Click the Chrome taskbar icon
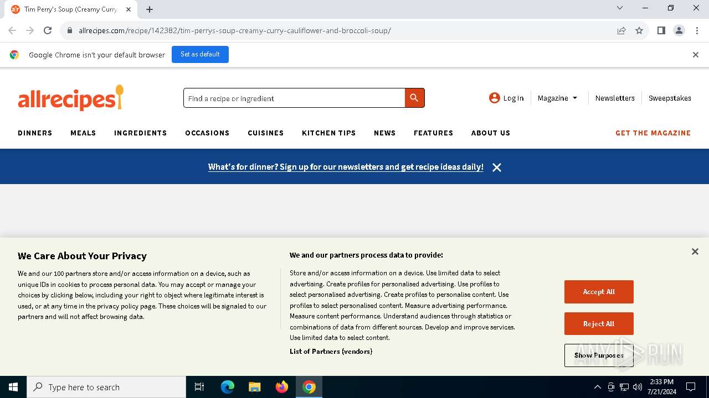 (309, 387)
